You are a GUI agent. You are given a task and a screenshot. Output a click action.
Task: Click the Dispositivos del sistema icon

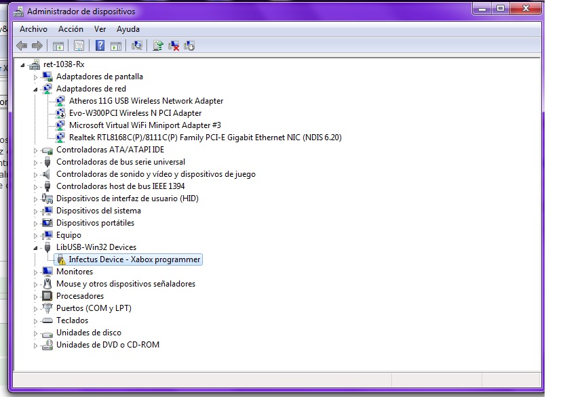pos(47,211)
